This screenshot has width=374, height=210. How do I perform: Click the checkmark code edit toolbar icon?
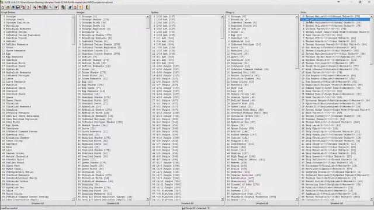pyautogui.click(x=56, y=7)
